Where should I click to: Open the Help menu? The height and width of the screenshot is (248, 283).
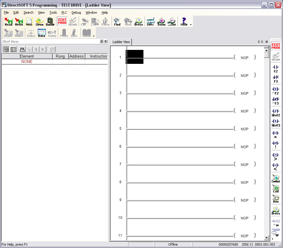point(105,12)
